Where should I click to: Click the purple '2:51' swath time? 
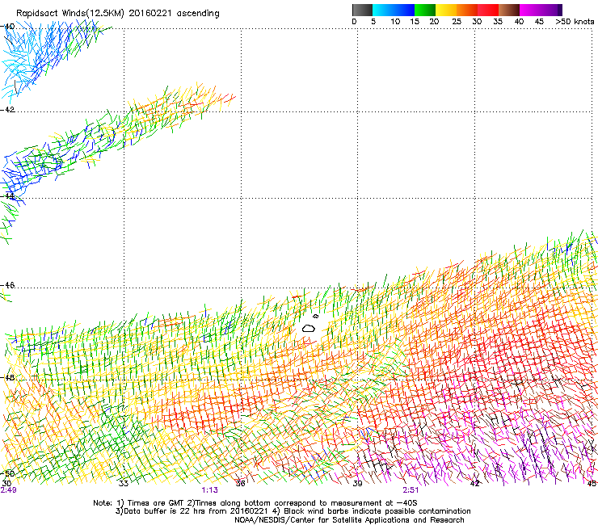point(411,490)
